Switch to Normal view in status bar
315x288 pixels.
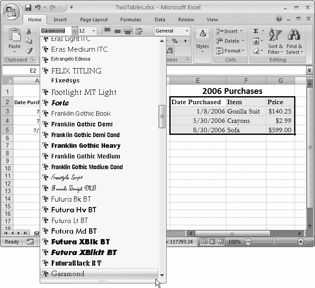[x=204, y=242]
